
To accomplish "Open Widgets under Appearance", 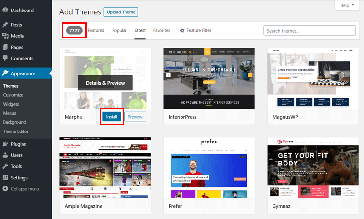I will pyautogui.click(x=11, y=104).
